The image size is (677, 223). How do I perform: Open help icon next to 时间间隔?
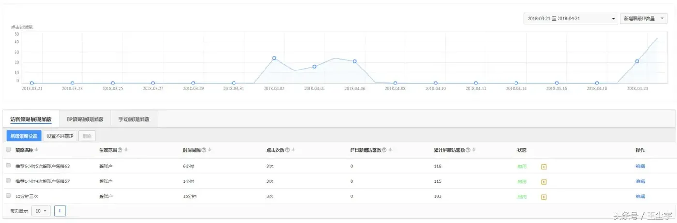(x=204, y=150)
